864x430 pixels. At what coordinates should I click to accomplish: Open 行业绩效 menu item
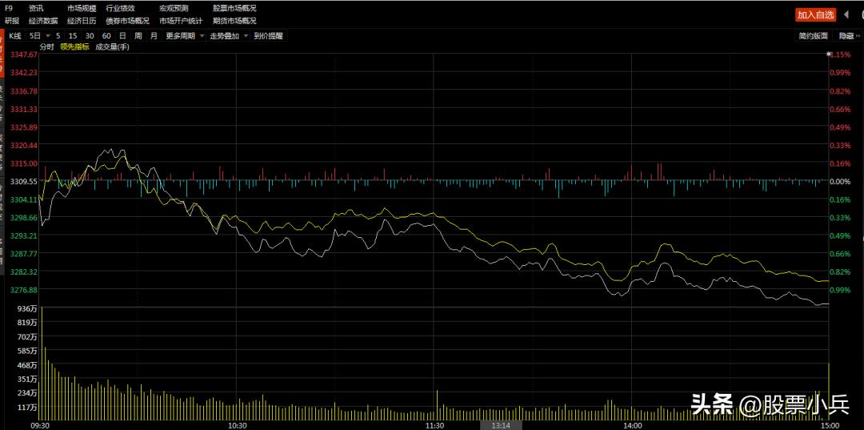point(120,9)
